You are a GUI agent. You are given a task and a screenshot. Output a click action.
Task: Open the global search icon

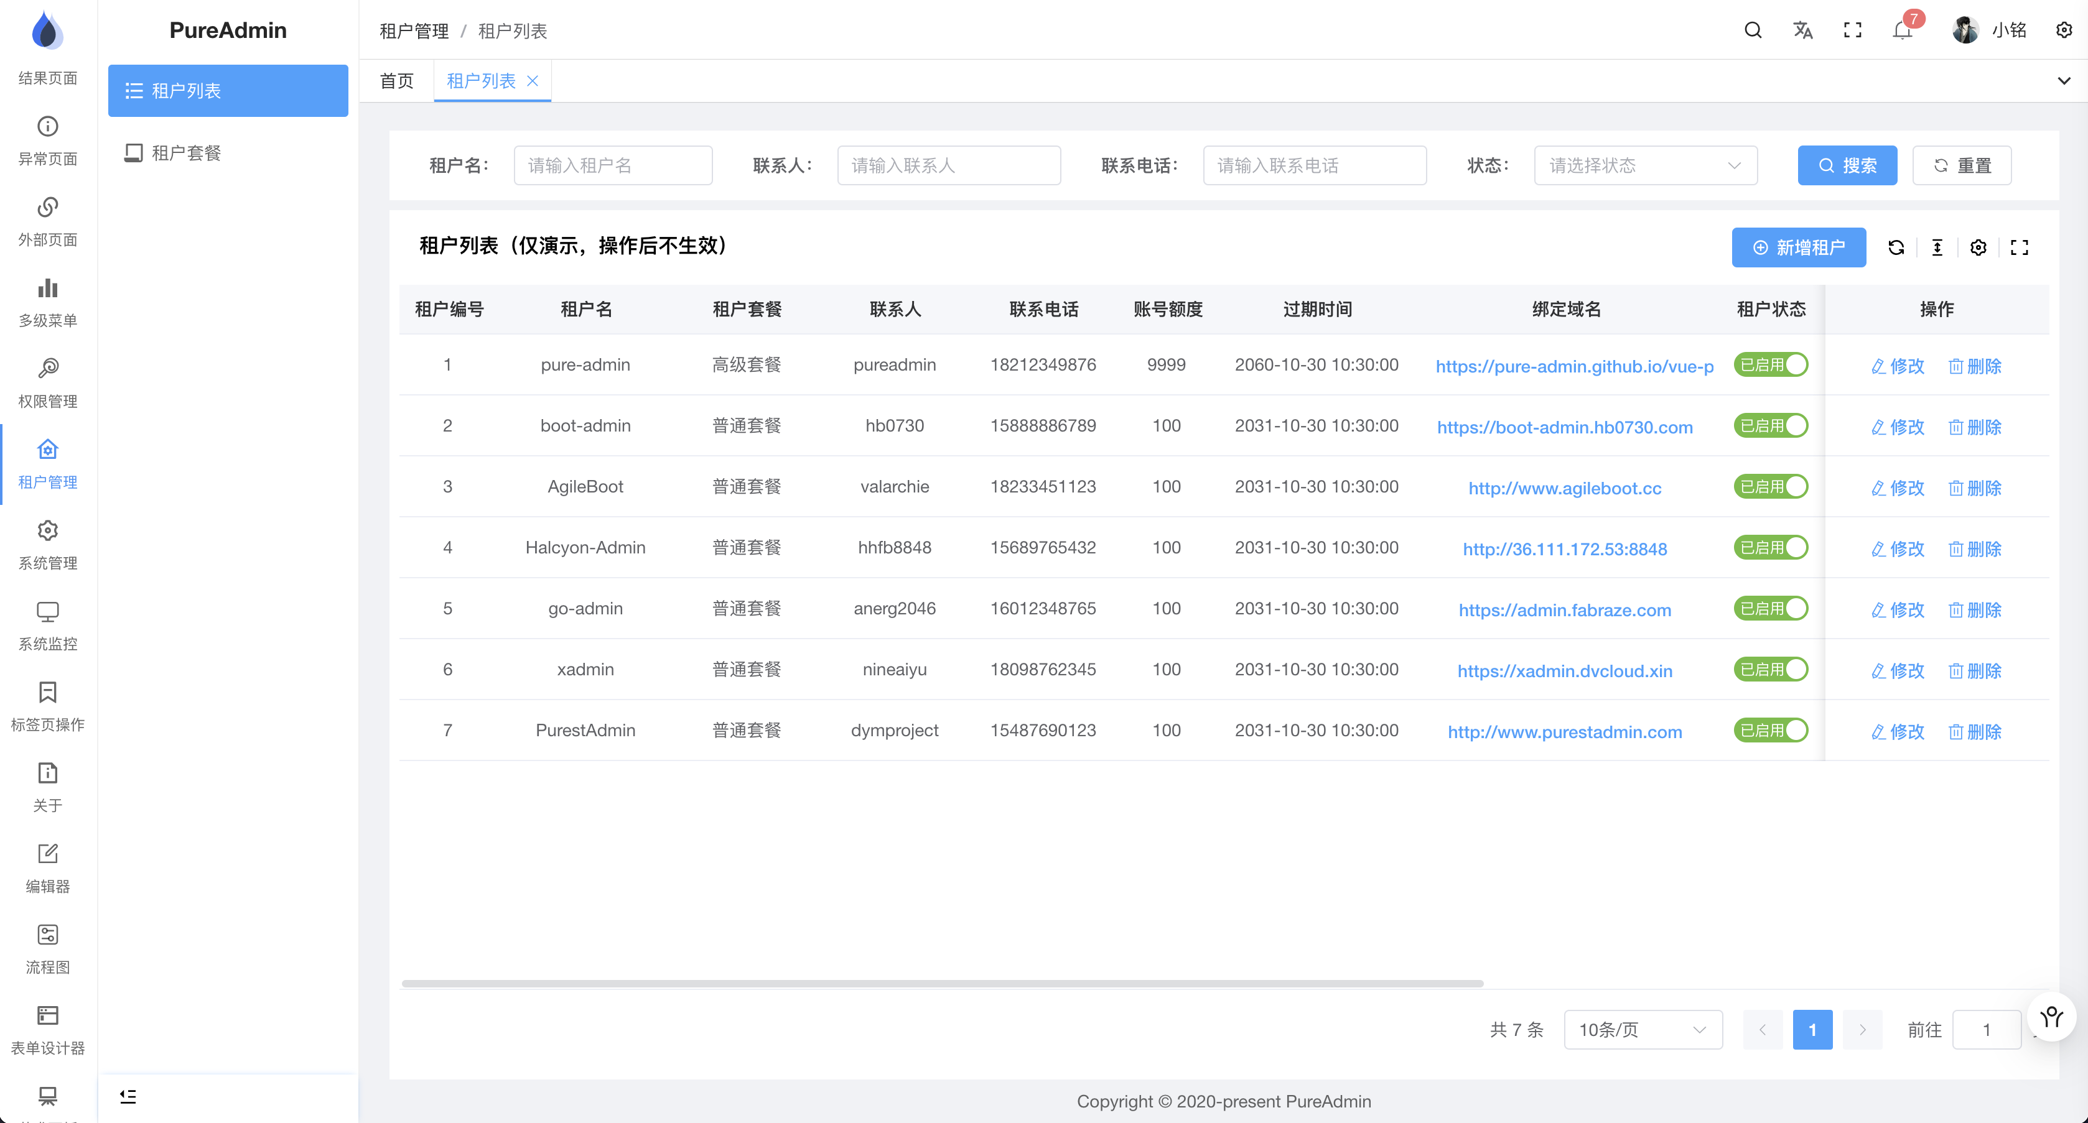point(1753,30)
